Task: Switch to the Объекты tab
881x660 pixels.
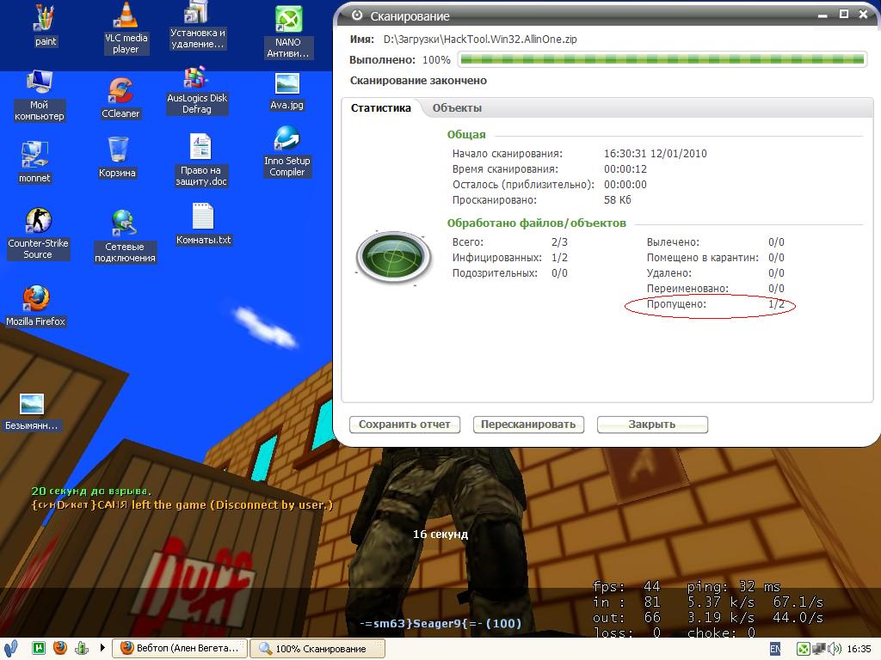Action: [456, 108]
